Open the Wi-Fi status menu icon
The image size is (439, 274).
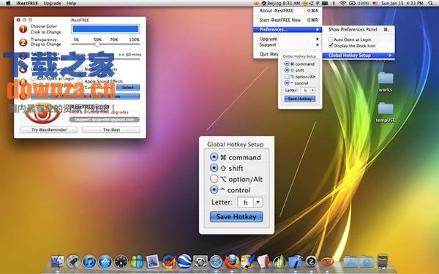pos(342,4)
